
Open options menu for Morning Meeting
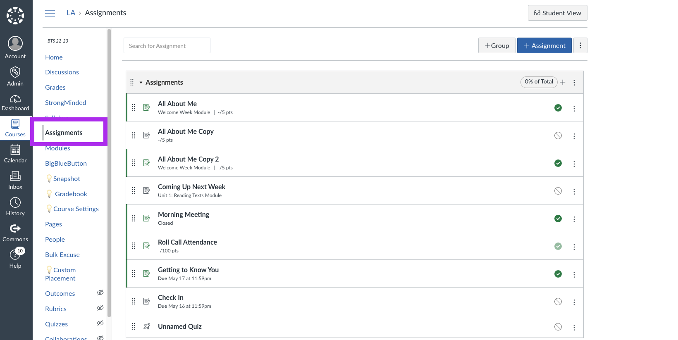[x=574, y=219]
